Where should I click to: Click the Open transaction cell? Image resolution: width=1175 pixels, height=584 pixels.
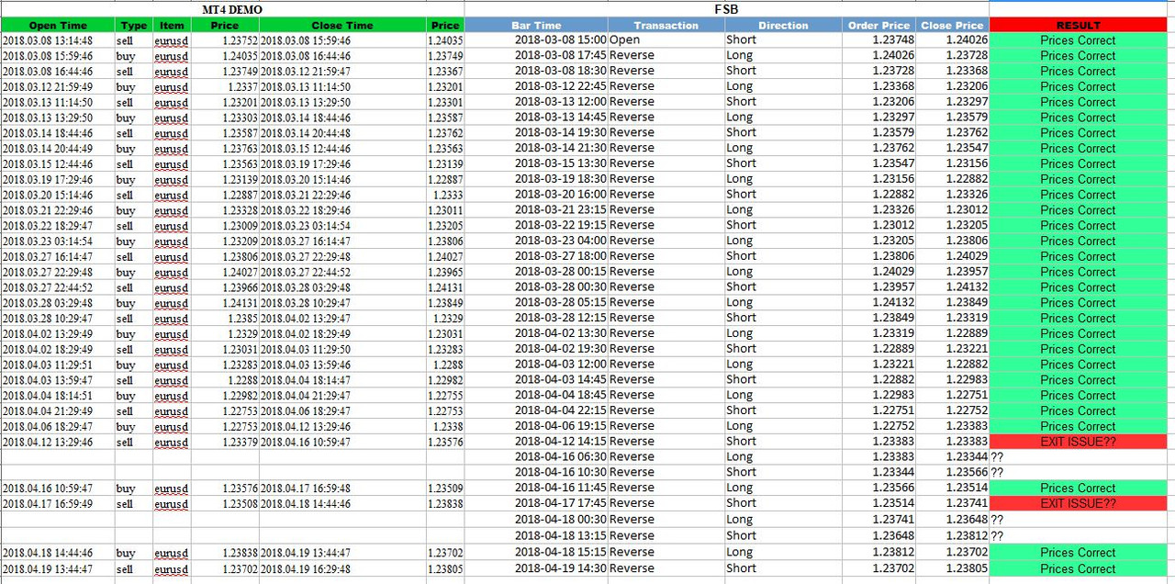(x=625, y=40)
